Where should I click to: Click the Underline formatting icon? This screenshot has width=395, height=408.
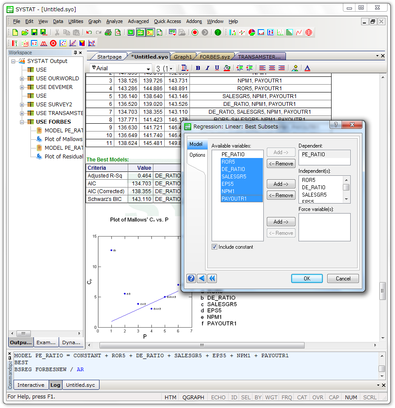pos(217,68)
